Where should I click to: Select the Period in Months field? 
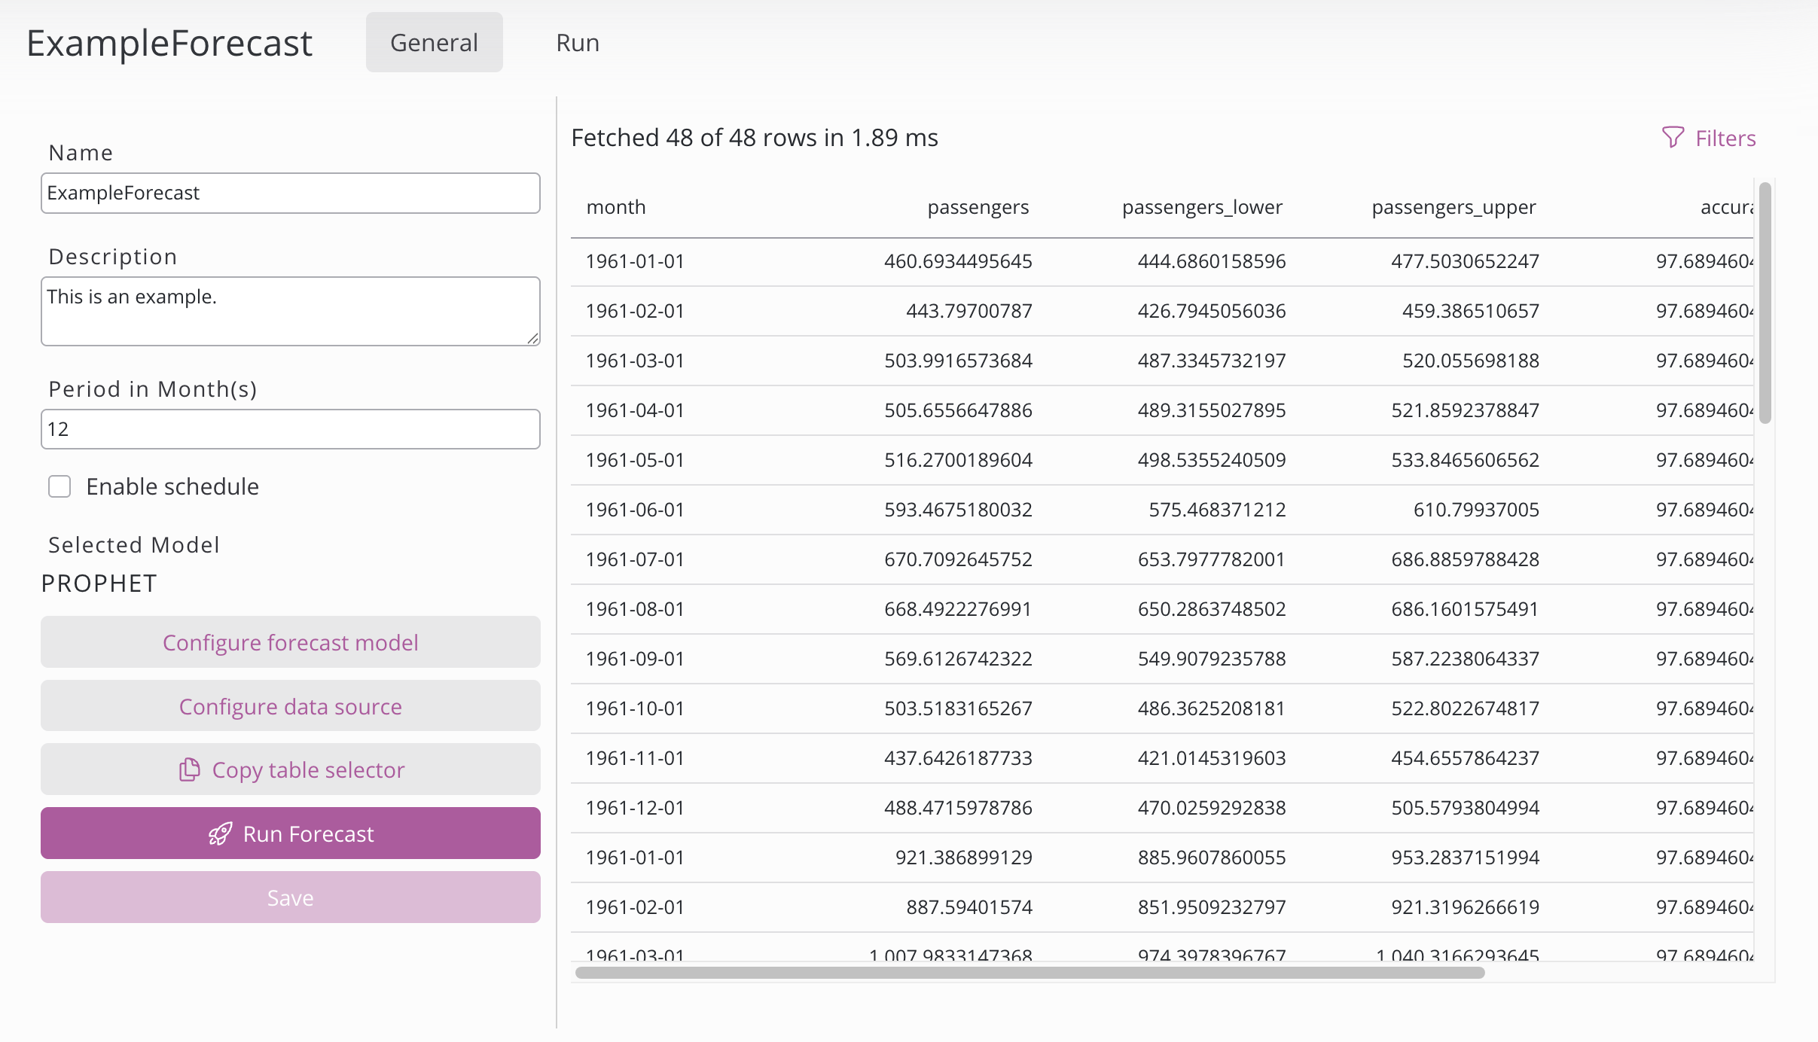[290, 428]
